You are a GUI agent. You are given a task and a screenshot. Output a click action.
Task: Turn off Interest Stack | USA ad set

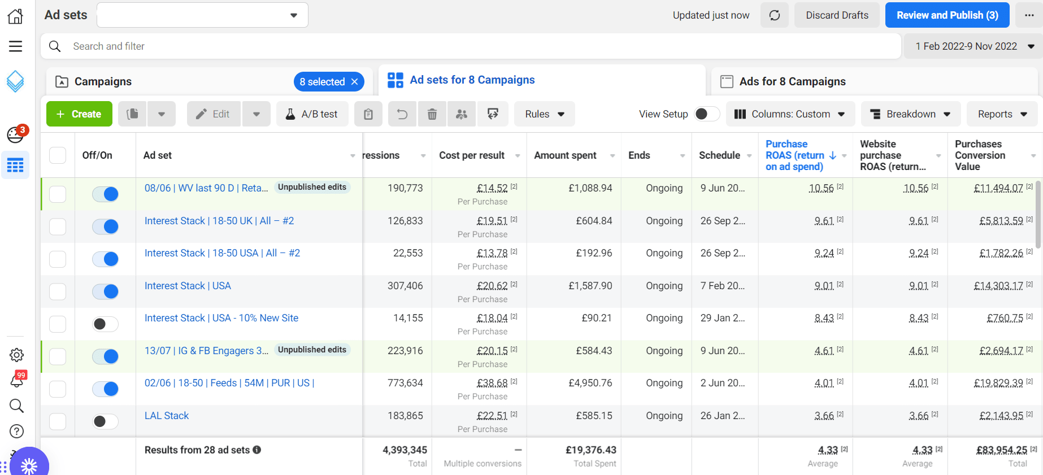coord(106,291)
